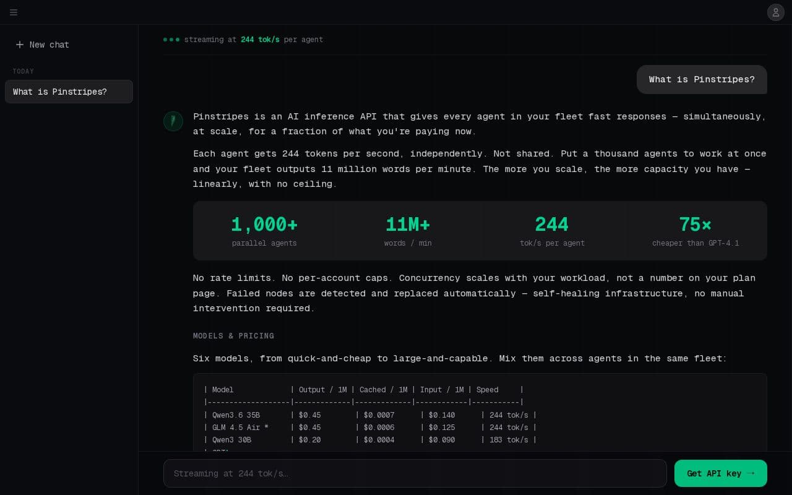Viewport: 792px width, 495px height.
Task: Click the "What is Pinstripes?" user message bubble
Action: pos(702,79)
